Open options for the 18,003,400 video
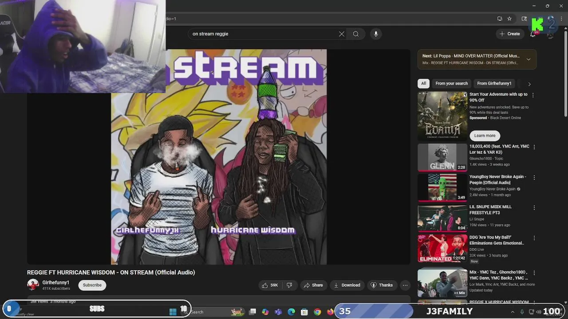The height and width of the screenshot is (319, 568). pos(534,147)
